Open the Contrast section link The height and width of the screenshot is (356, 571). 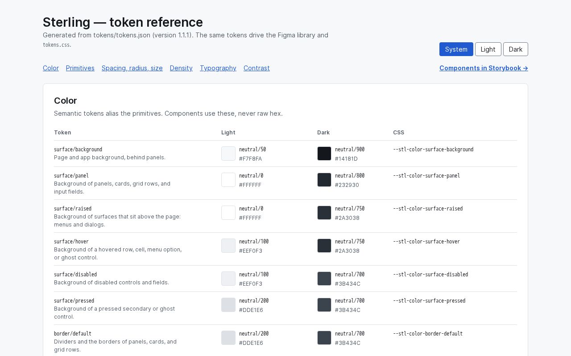257,68
